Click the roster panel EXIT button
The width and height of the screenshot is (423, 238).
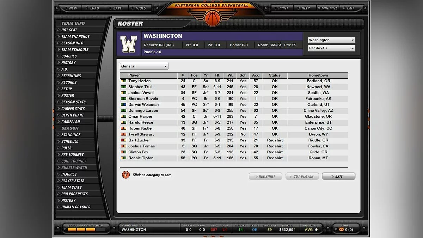tap(339, 176)
